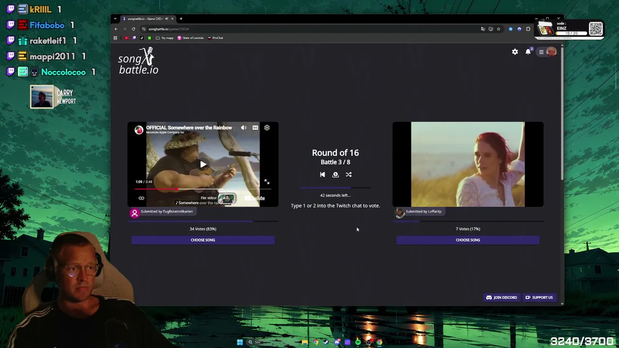Open the Twitch bookmark icon

[134, 38]
